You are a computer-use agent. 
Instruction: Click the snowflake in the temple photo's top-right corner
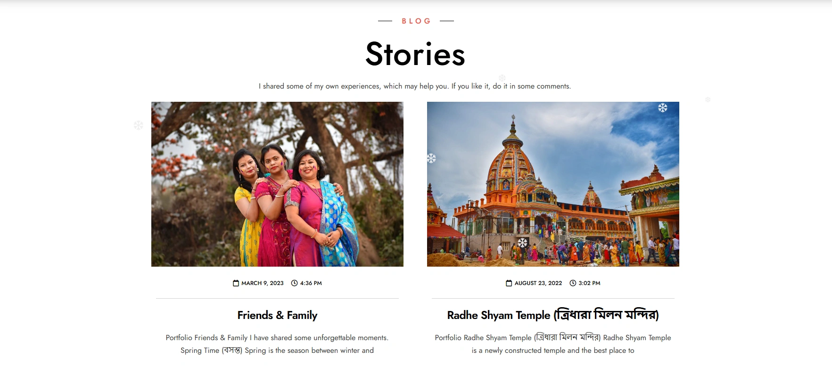[x=663, y=108]
